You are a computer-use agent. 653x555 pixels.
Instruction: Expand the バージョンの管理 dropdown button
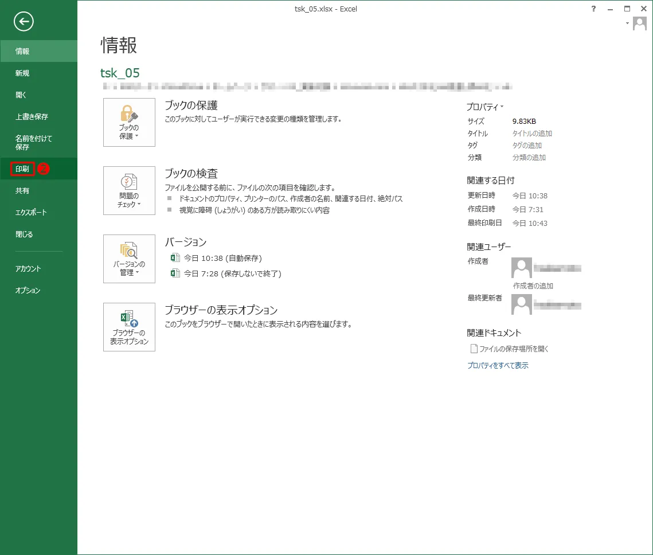pyautogui.click(x=129, y=259)
